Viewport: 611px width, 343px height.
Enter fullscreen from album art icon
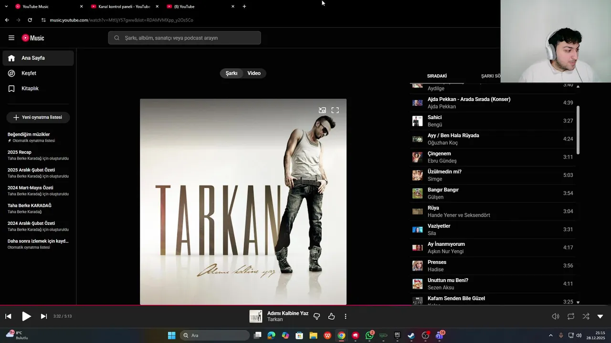[x=335, y=110]
